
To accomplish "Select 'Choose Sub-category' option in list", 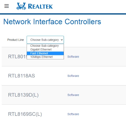I will (45, 46).
